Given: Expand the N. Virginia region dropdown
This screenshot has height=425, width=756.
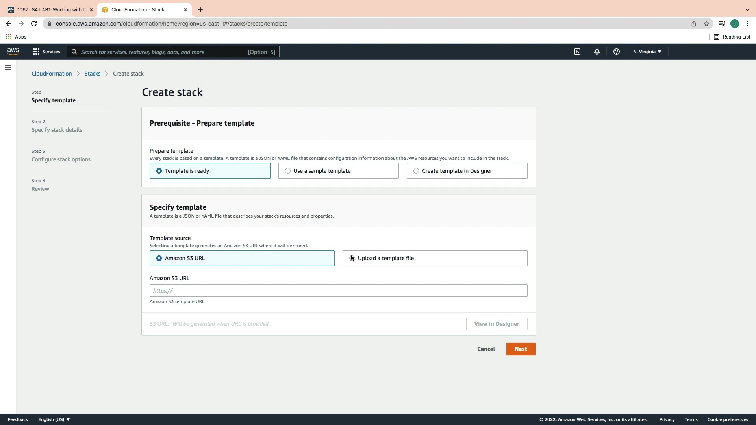Looking at the screenshot, I should (x=647, y=52).
